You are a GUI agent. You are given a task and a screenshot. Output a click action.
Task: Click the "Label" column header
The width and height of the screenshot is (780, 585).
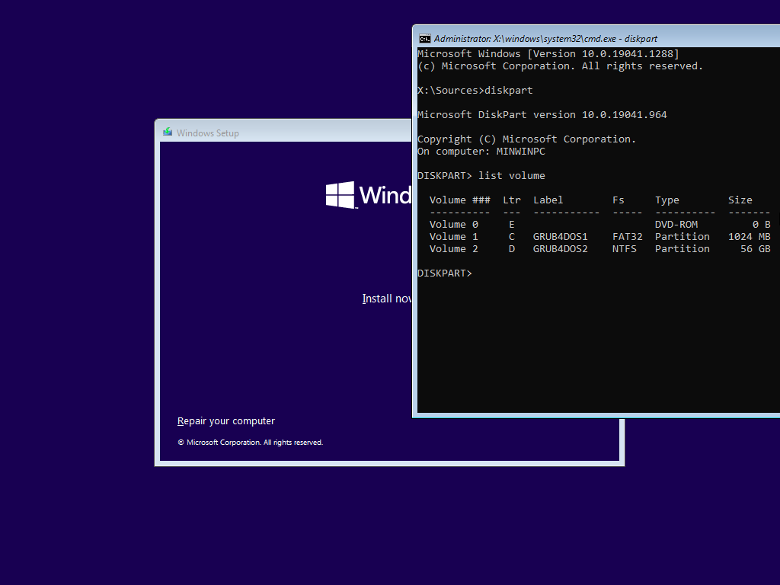click(x=548, y=200)
